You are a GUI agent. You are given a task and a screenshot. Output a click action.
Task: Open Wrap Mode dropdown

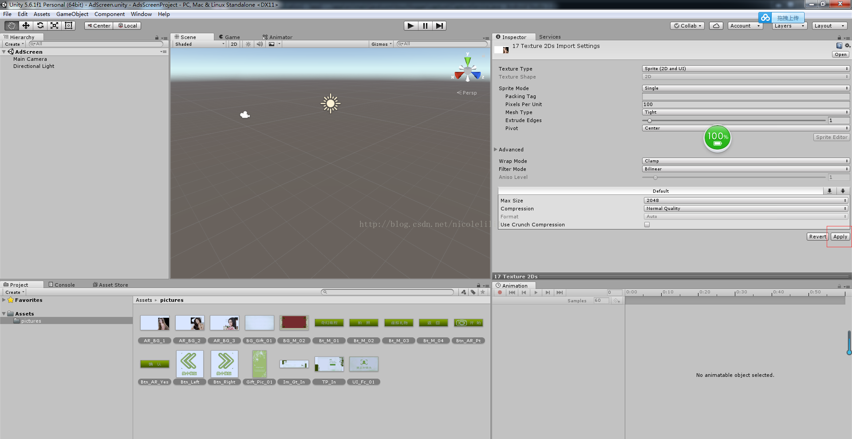tap(745, 161)
